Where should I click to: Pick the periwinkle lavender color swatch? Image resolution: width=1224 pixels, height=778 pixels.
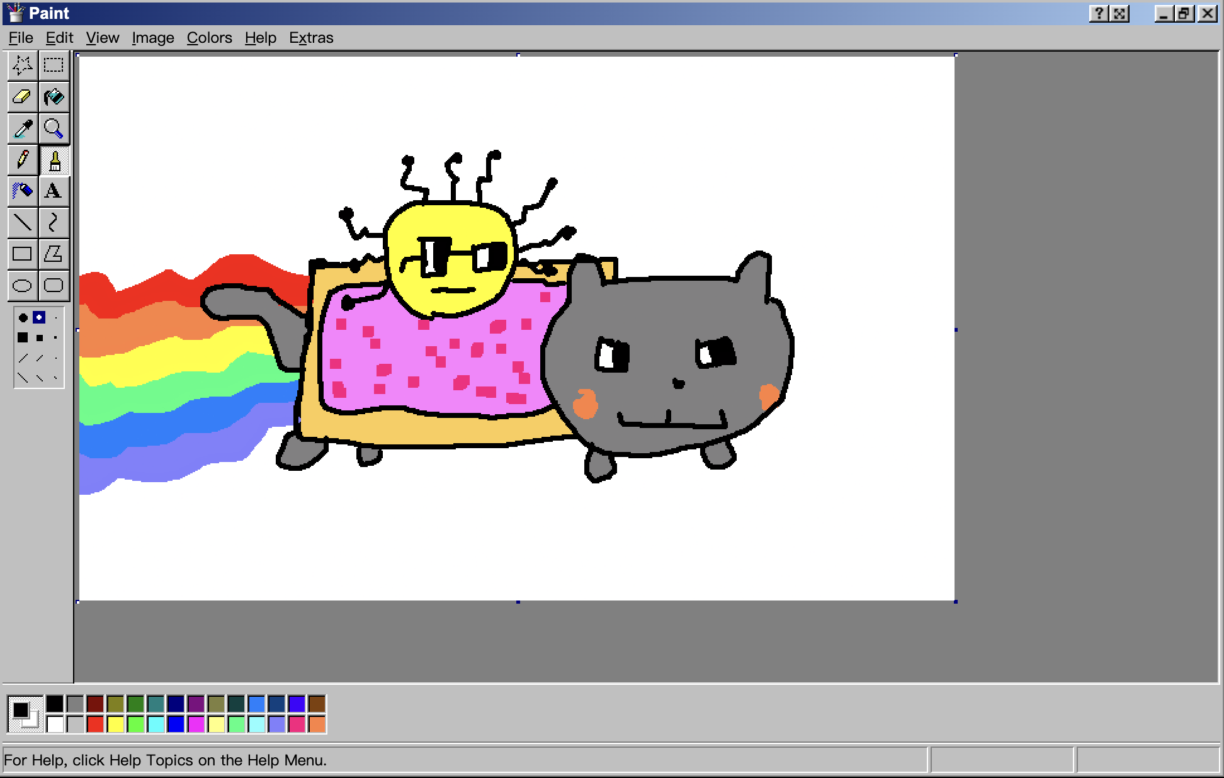276,724
